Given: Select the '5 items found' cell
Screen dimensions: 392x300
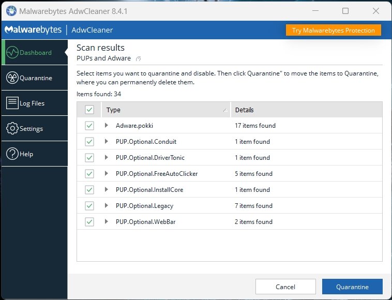Looking at the screenshot, I should (253, 173).
